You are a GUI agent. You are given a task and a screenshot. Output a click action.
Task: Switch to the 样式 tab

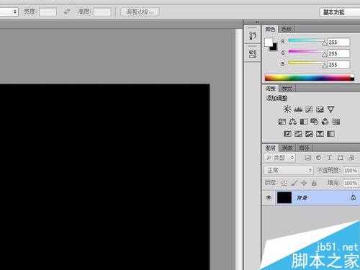[x=287, y=89]
